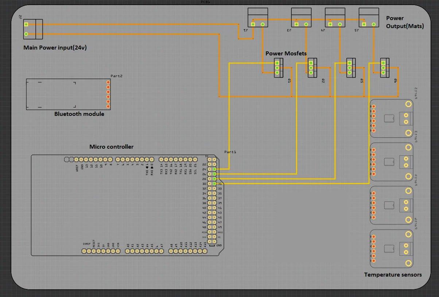The height and width of the screenshot is (297, 439).
Task: Click the 'Part2' label above Bluetooth pins
Action: point(116,76)
